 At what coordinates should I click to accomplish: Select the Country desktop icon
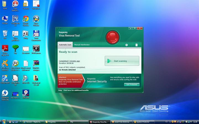[26, 5]
